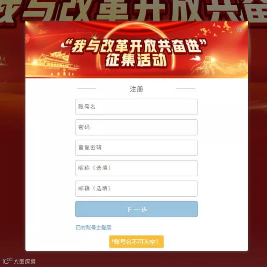This screenshot has height=267, width=267.
Task: Click the large background title behind the dialog
Action: point(134,11)
